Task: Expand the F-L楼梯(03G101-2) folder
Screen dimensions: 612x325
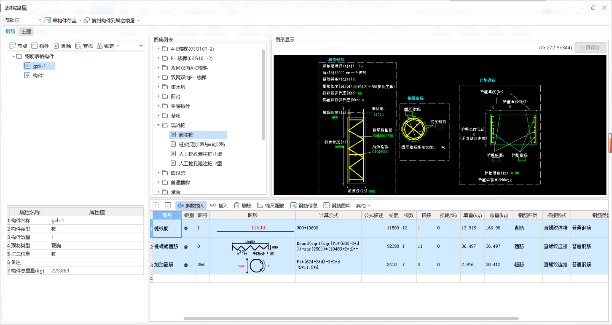Action: (158, 58)
